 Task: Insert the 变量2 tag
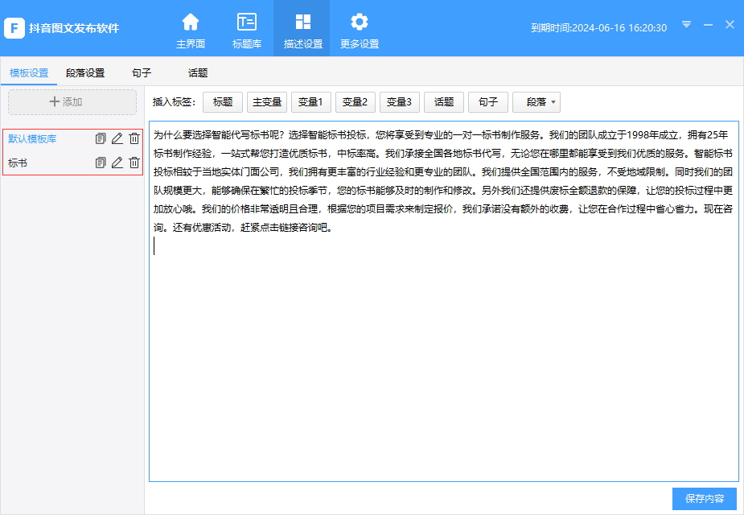356,101
